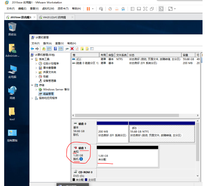Screen dimensions: 207x186
Task: Open the 回收站 recycle bin desktop icon
Action: 12,29
